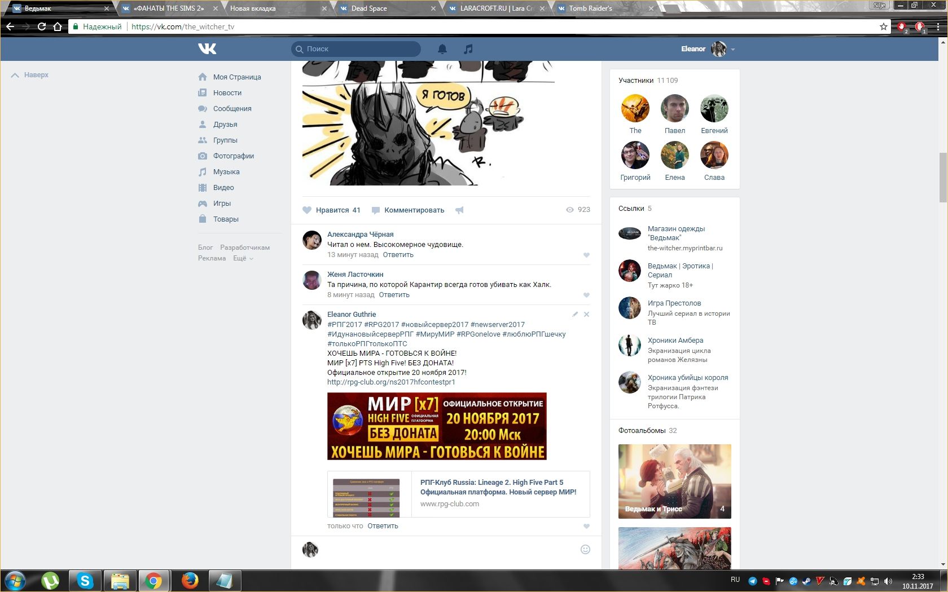Open Windows Explorer folder on taskbar
The width and height of the screenshot is (948, 592).
coord(120,580)
